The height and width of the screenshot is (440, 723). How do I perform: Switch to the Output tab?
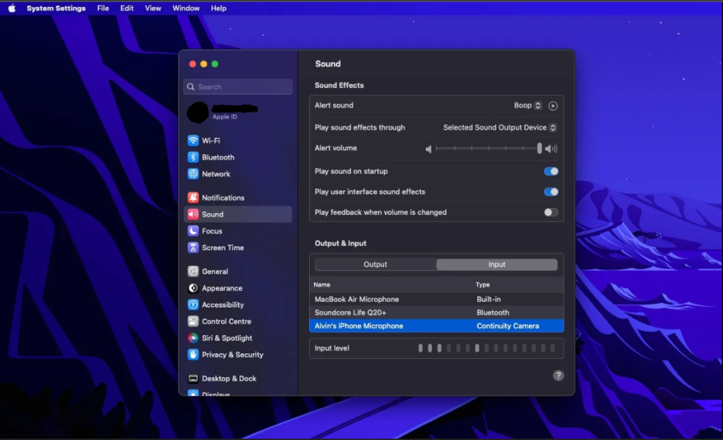(375, 264)
